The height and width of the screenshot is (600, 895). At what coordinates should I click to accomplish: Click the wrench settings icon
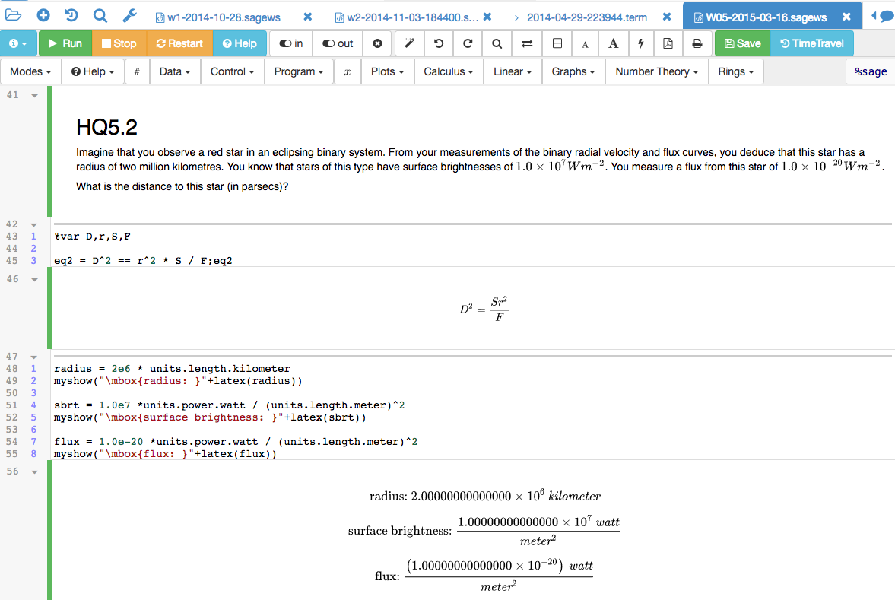click(129, 16)
